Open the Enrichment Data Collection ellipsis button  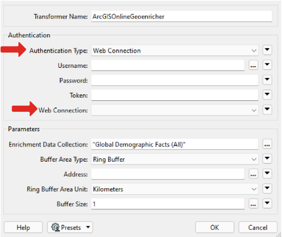click(267, 144)
